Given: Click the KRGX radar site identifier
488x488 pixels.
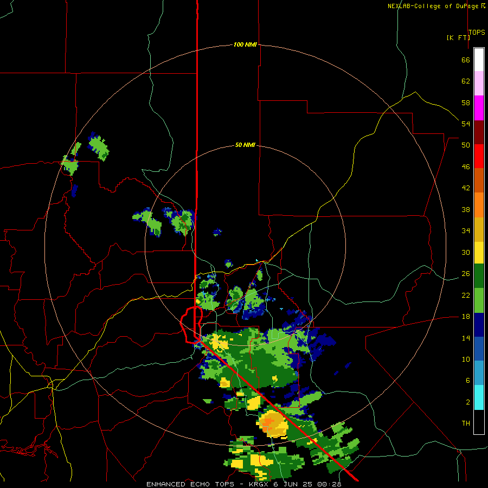Looking at the screenshot, I should click(260, 484).
